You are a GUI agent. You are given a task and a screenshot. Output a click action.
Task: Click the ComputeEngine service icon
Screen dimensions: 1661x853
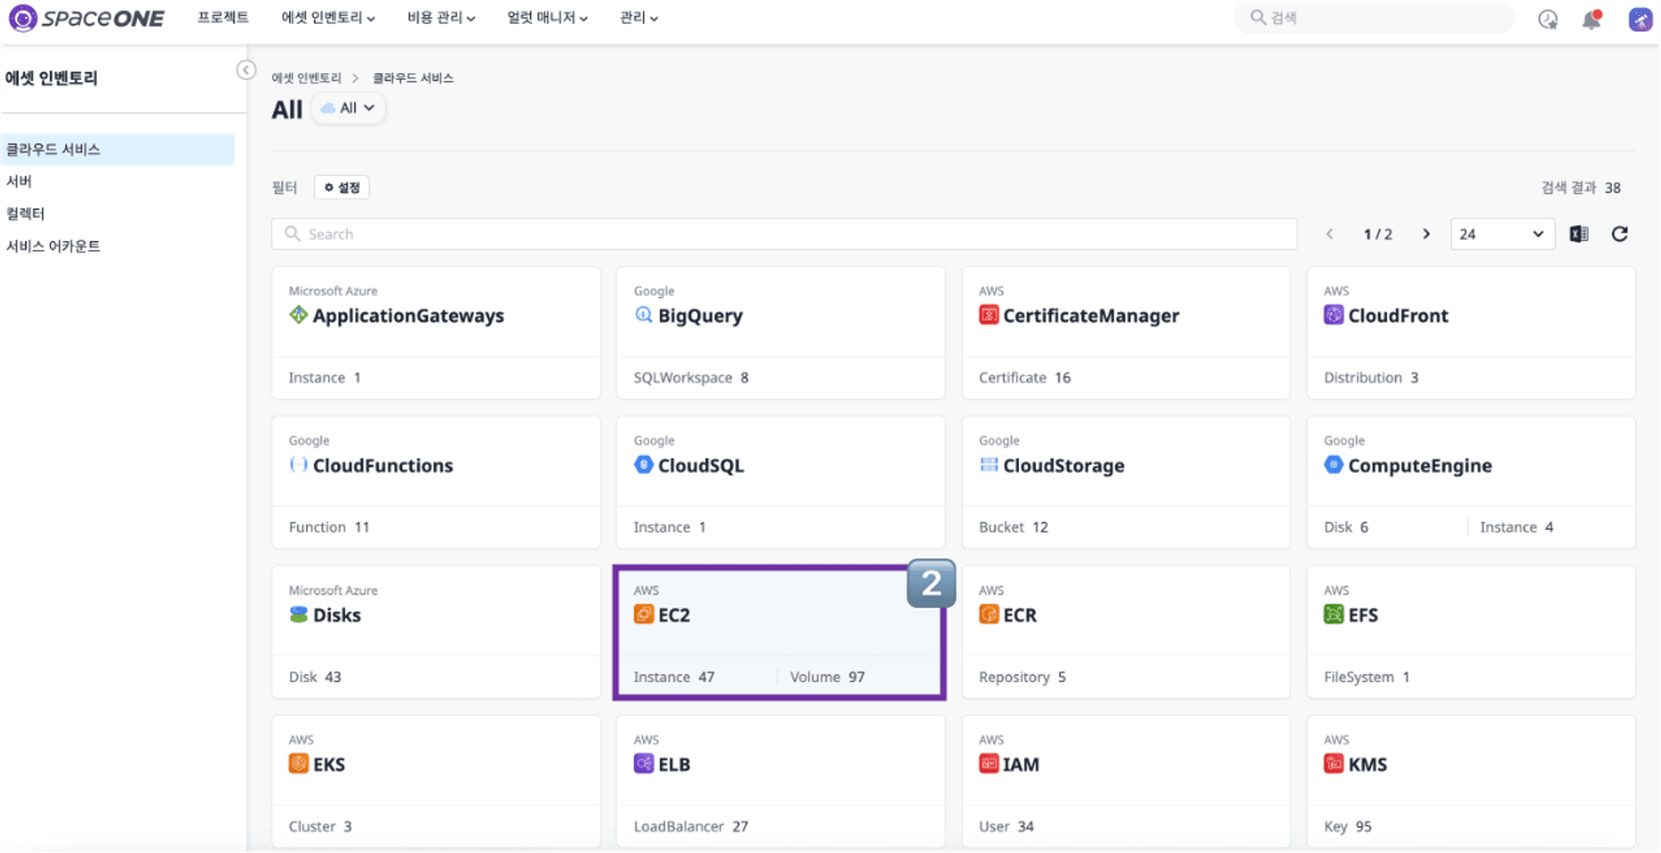pyautogui.click(x=1333, y=464)
